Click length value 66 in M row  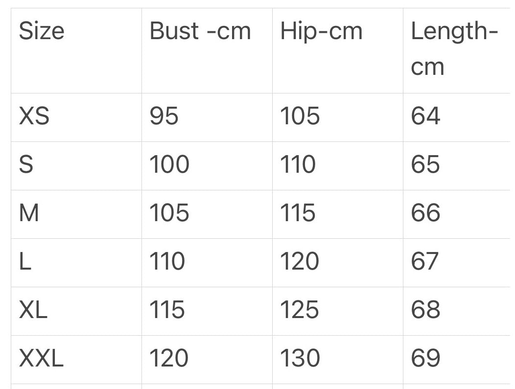click(425, 213)
